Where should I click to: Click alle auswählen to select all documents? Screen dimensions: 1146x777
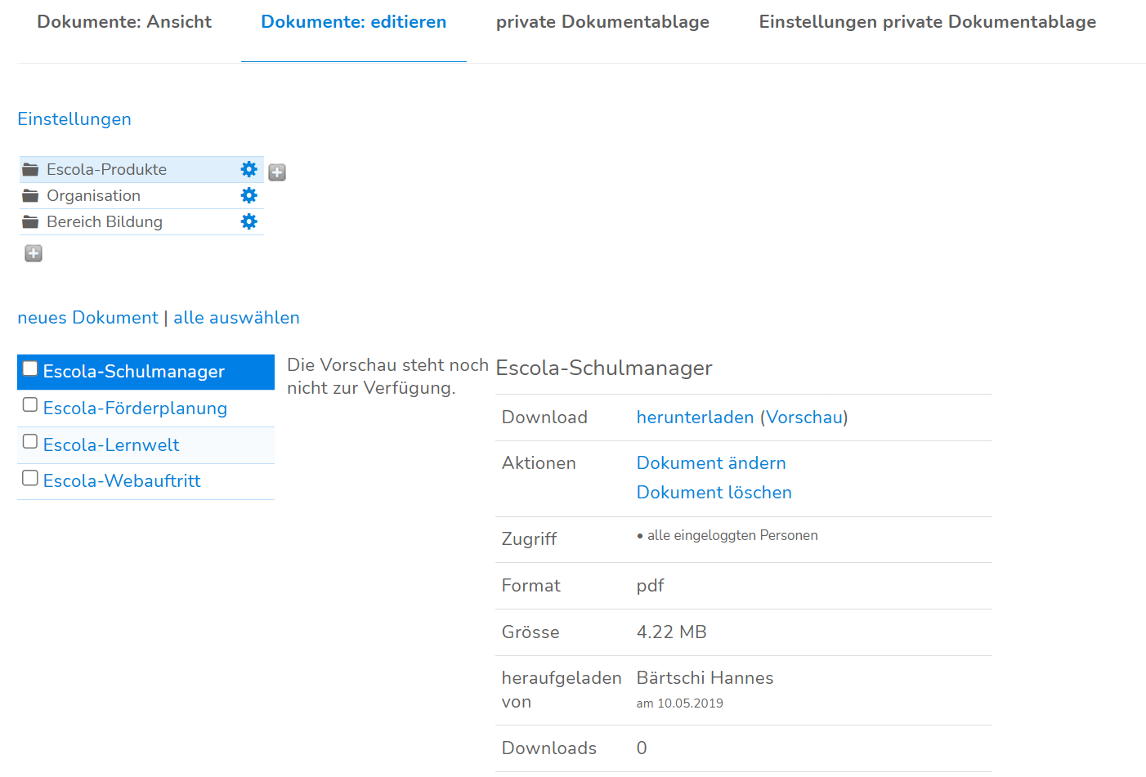[236, 318]
